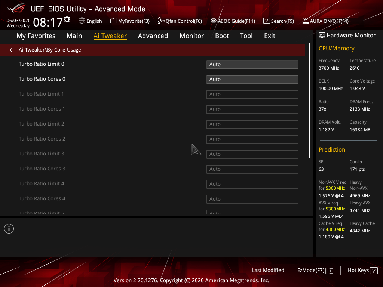
Task: Launch the AI OC Guide
Action: tap(233, 21)
